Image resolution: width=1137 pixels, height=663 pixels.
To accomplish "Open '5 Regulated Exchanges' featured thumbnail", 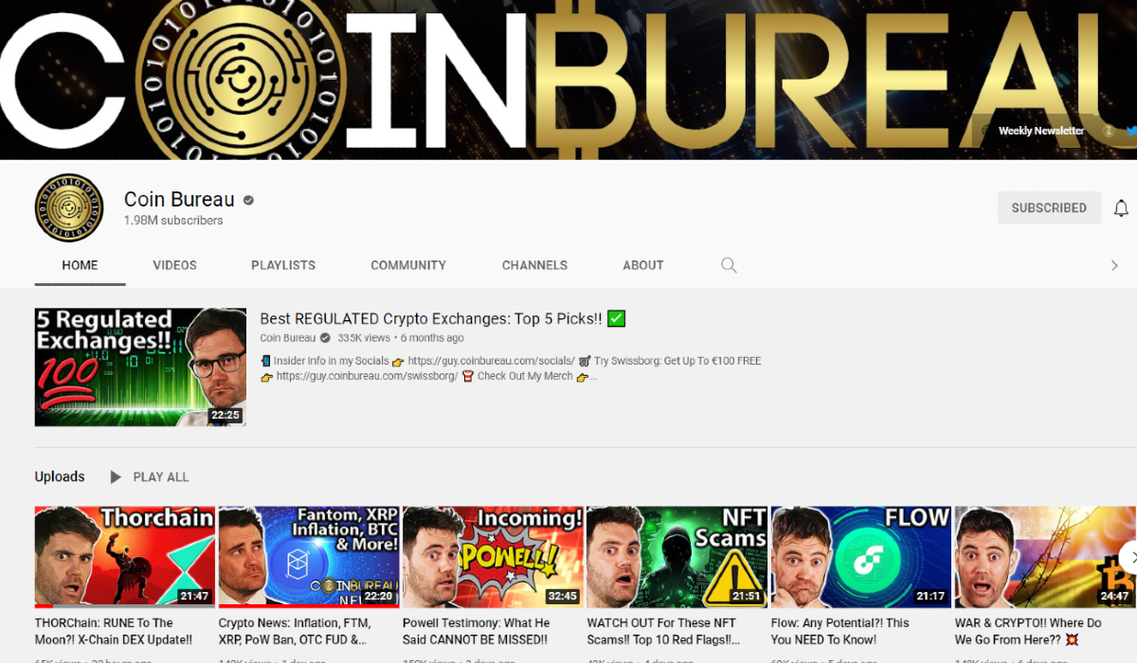I will (140, 367).
